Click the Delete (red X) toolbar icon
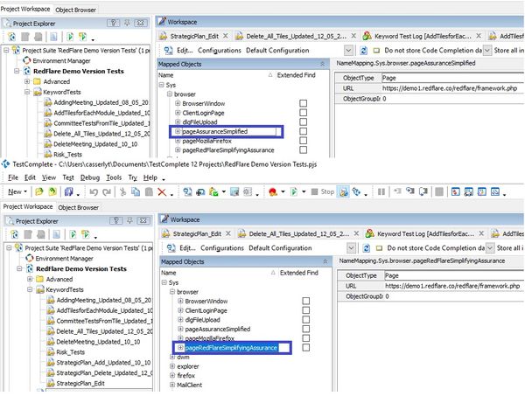The image size is (525, 396). (x=162, y=191)
